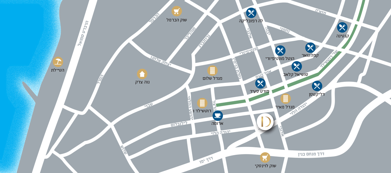Click the Levinsky Market cart icon

click(x=265, y=157)
